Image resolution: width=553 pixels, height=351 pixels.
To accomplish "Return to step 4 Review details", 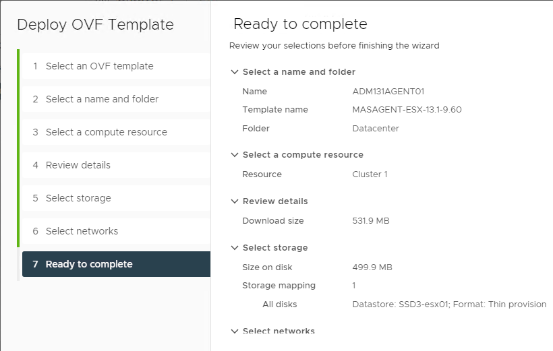I will pos(117,165).
